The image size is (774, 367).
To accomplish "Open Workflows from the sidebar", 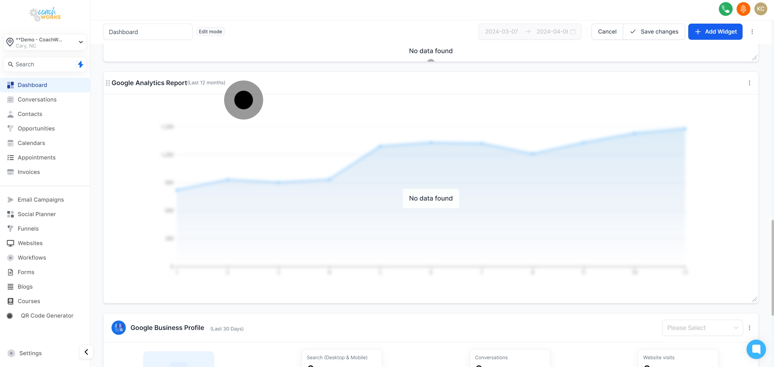I will point(32,257).
